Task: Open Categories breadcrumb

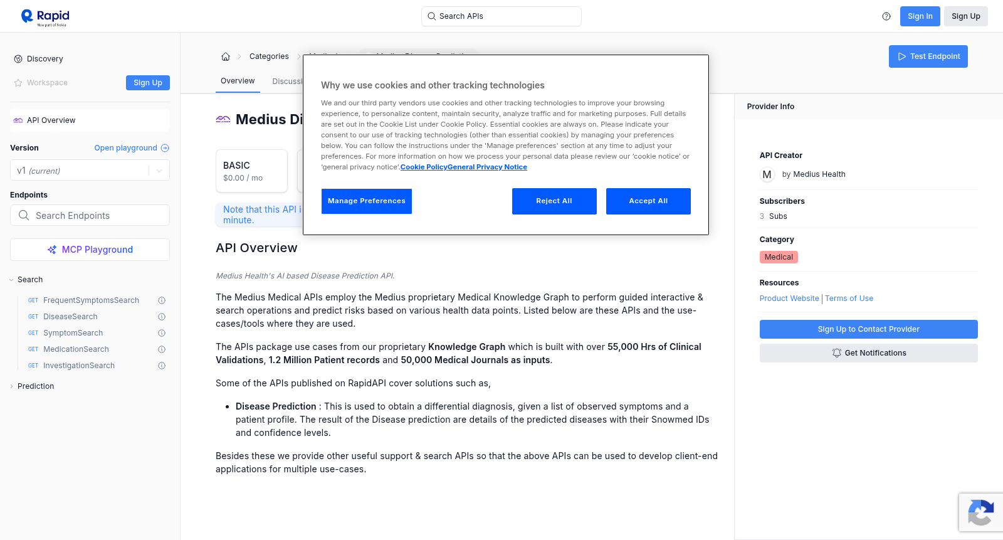Action: pyautogui.click(x=269, y=56)
